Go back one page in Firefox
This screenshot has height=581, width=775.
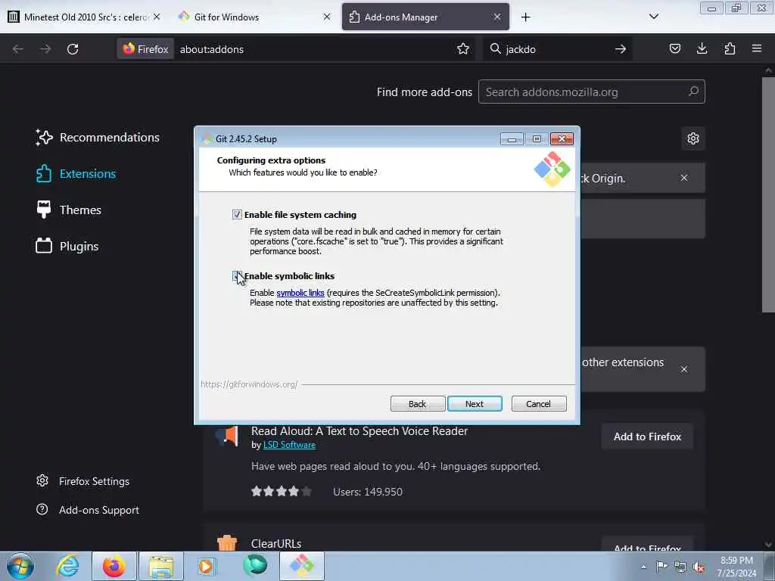pos(18,49)
